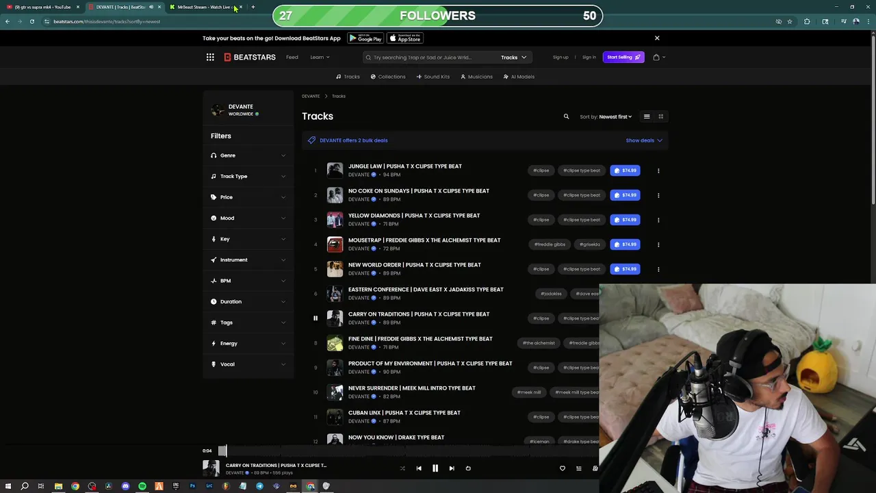The image size is (876, 493).
Task: Open more options for Jungle Law track
Action: [658, 170]
